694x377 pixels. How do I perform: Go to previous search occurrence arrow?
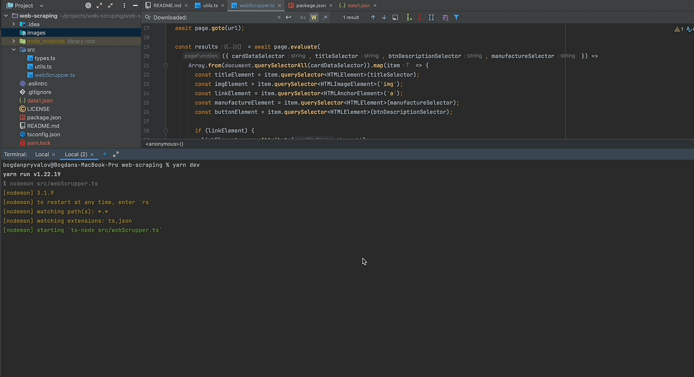[x=373, y=17]
